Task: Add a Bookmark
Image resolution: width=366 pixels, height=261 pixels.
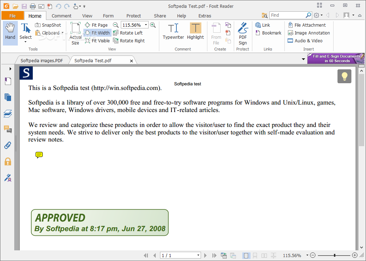Action: [x=268, y=33]
